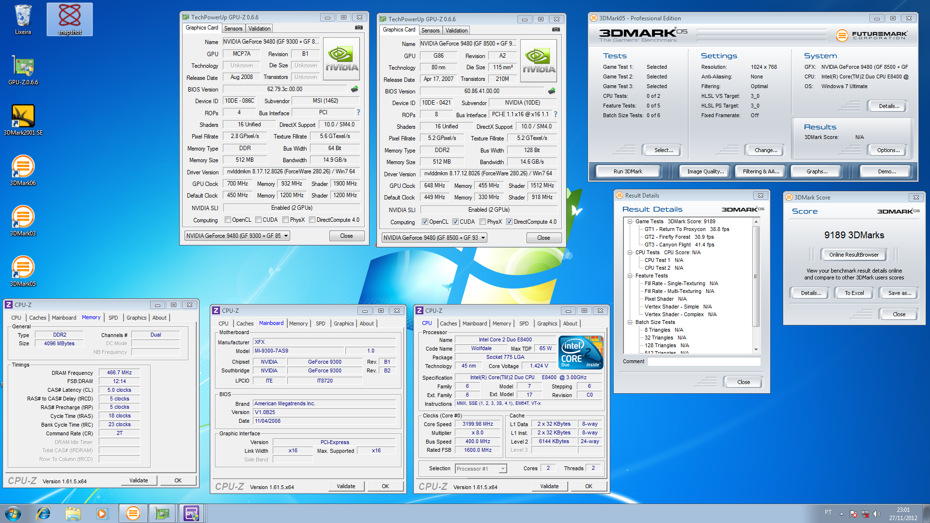Click Run 3DMark button
Viewport: 930px width, 523px height.
tap(628, 171)
